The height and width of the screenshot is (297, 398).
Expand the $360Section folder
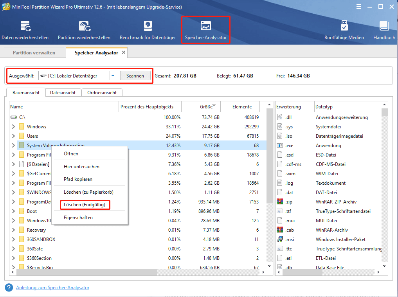click(13, 258)
